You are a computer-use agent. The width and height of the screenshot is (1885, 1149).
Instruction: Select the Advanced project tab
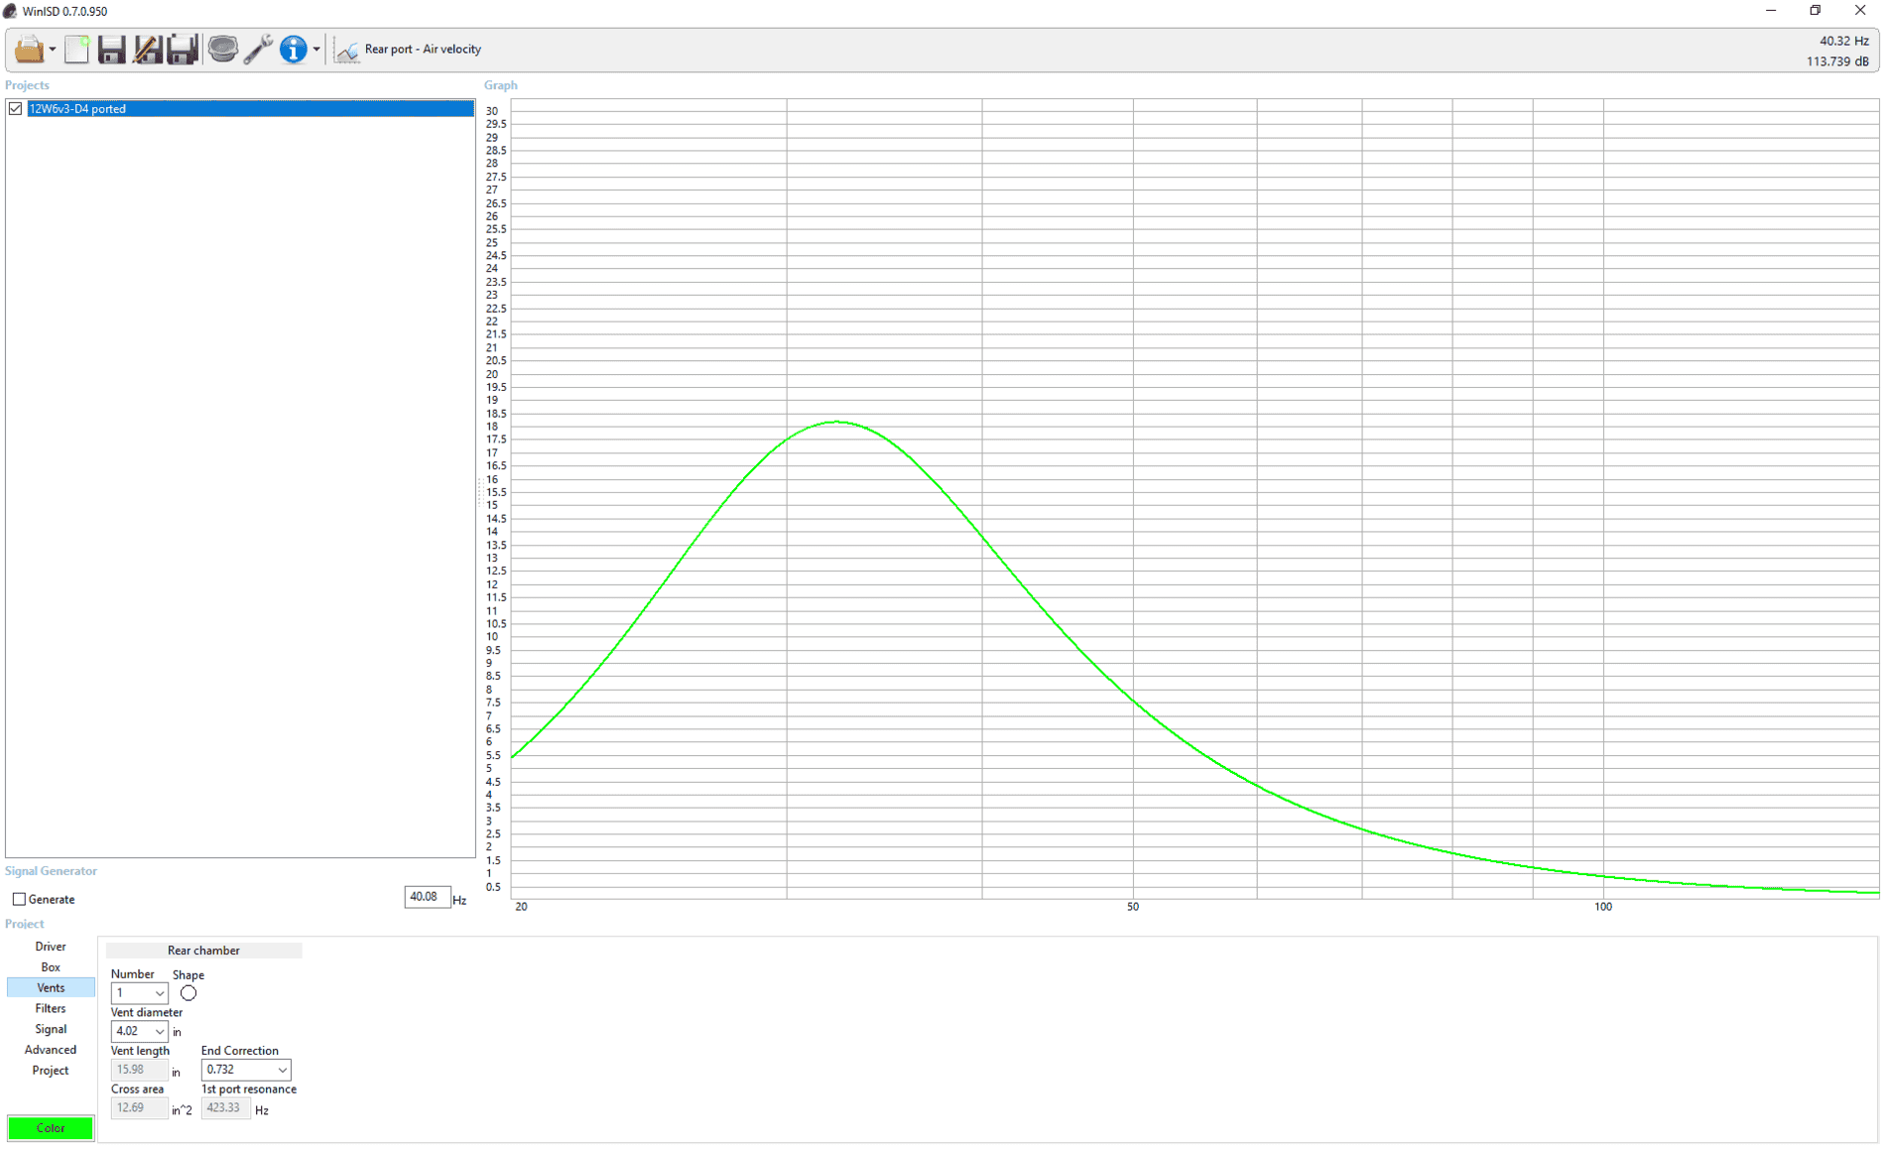(51, 1050)
